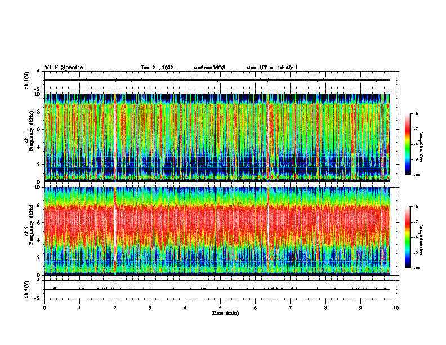Viewport: 446px width, 345px height.
Task: Click the upper color bar's log(PSD) unit label
Action: (422, 147)
